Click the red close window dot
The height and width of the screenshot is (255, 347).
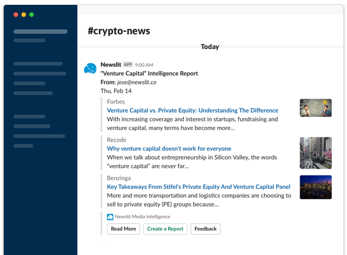16,15
